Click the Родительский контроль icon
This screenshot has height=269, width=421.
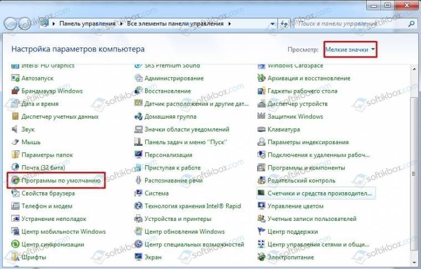point(261,181)
